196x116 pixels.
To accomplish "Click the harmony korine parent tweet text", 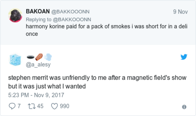I will [x=107, y=30].
